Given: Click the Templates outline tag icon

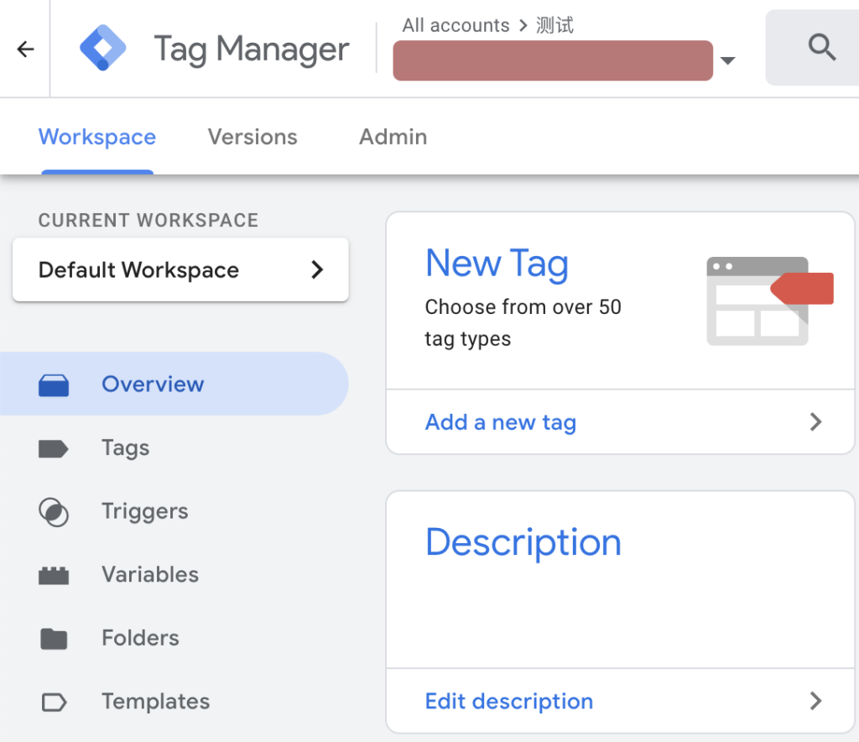Looking at the screenshot, I should (x=55, y=702).
